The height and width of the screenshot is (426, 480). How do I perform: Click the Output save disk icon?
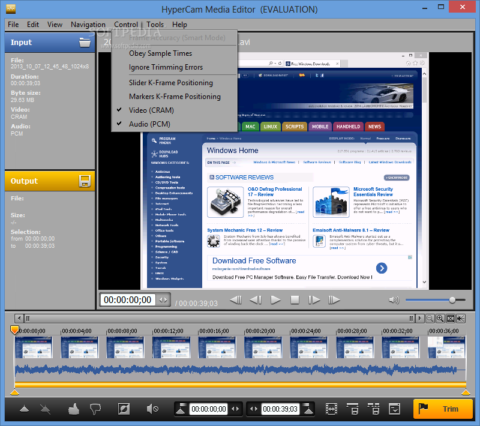tap(85, 181)
